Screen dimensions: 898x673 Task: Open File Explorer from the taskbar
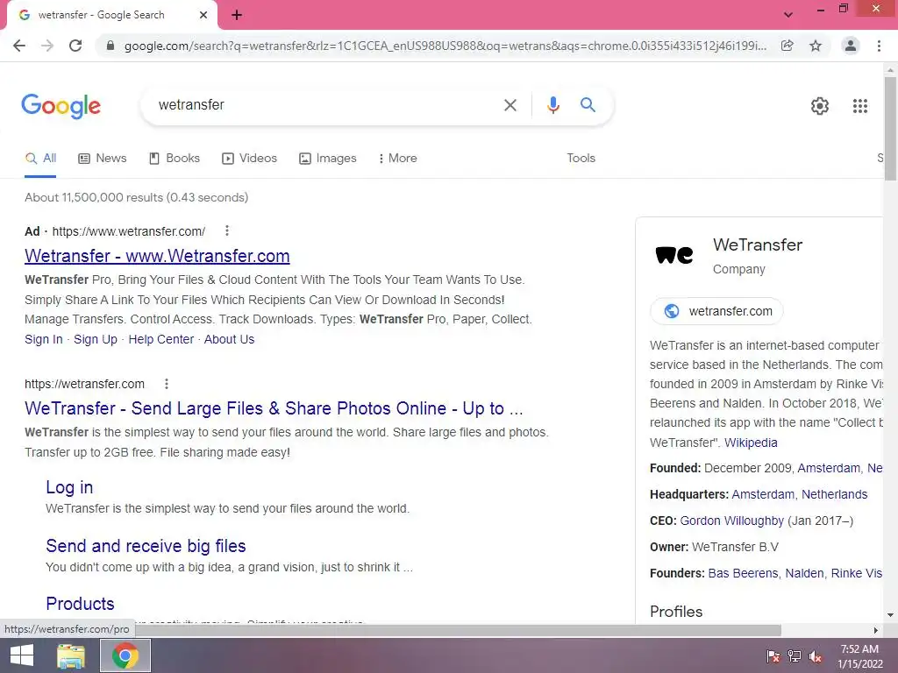pyautogui.click(x=71, y=655)
